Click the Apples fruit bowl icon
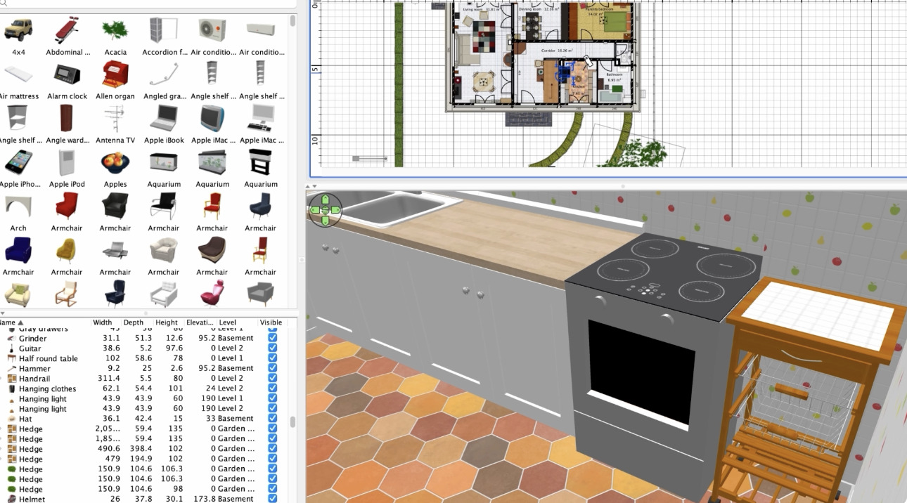The height and width of the screenshot is (503, 907). (x=115, y=162)
